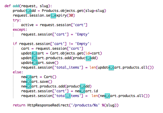Image resolution: width=163 pixels, height=113 pixels.
Task: Click the 'if' keyword in the condition line
Action: [x=15, y=44]
